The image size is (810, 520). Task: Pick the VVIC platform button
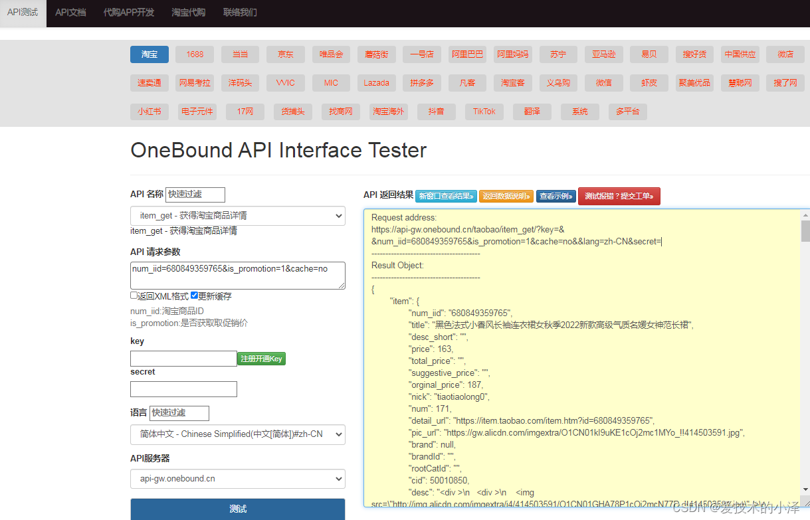pyautogui.click(x=286, y=83)
